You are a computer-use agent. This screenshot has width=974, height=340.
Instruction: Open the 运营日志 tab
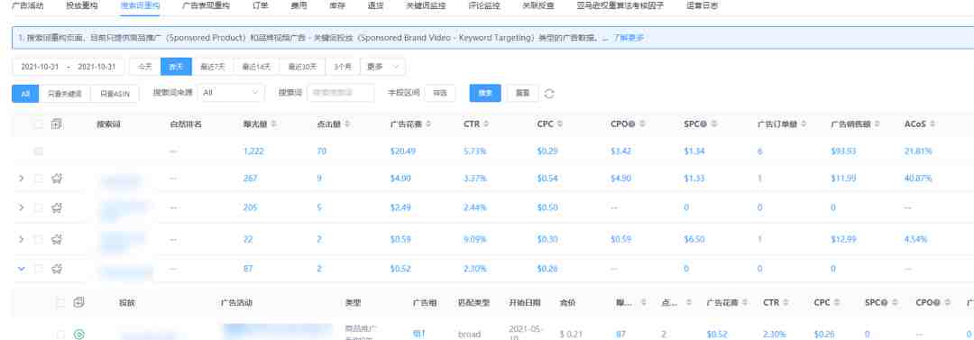click(x=703, y=5)
